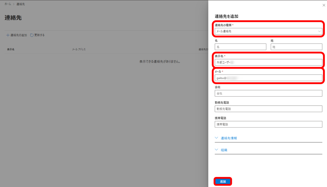Image resolution: width=327 pixels, height=187 pixels.
Task: Click the chevron on the 連絡先の種類 dropdown
Action: [x=319, y=31]
